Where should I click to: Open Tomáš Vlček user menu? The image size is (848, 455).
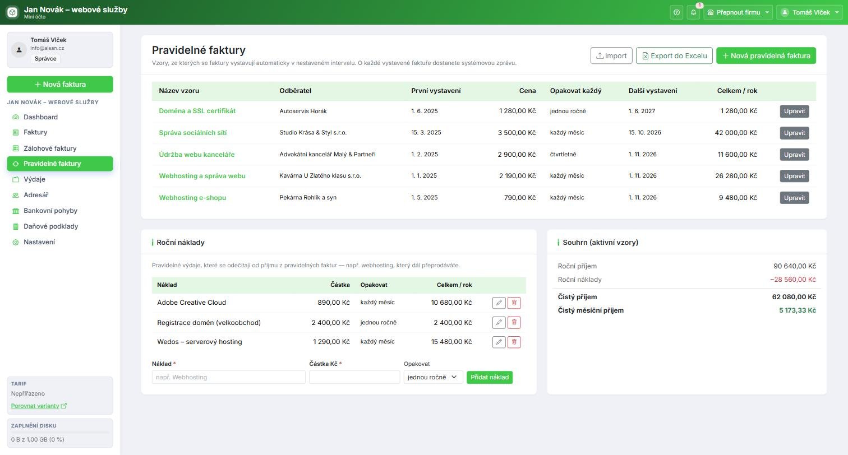tap(809, 12)
